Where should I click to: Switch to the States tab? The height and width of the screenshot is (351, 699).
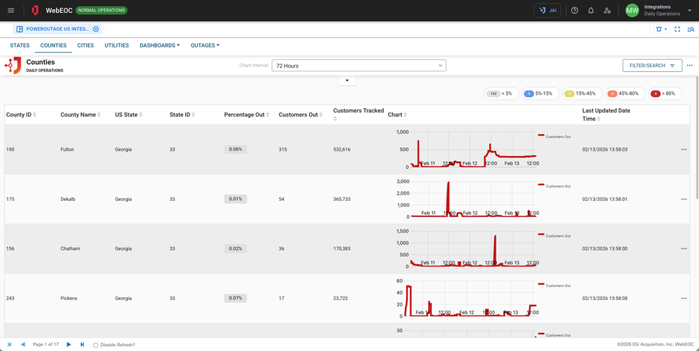[20, 45]
